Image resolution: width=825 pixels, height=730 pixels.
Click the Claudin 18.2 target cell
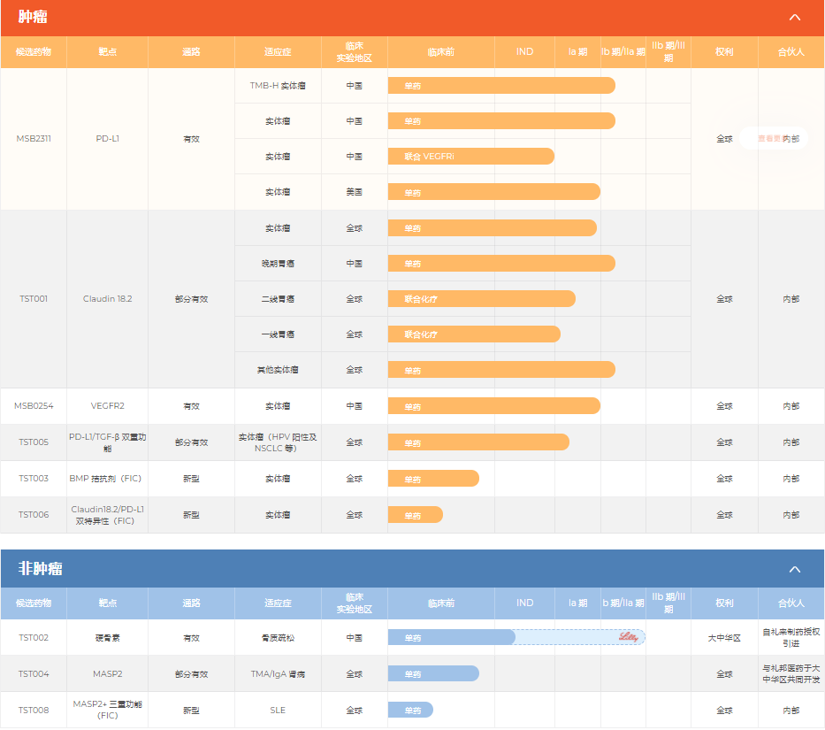pyautogui.click(x=107, y=299)
